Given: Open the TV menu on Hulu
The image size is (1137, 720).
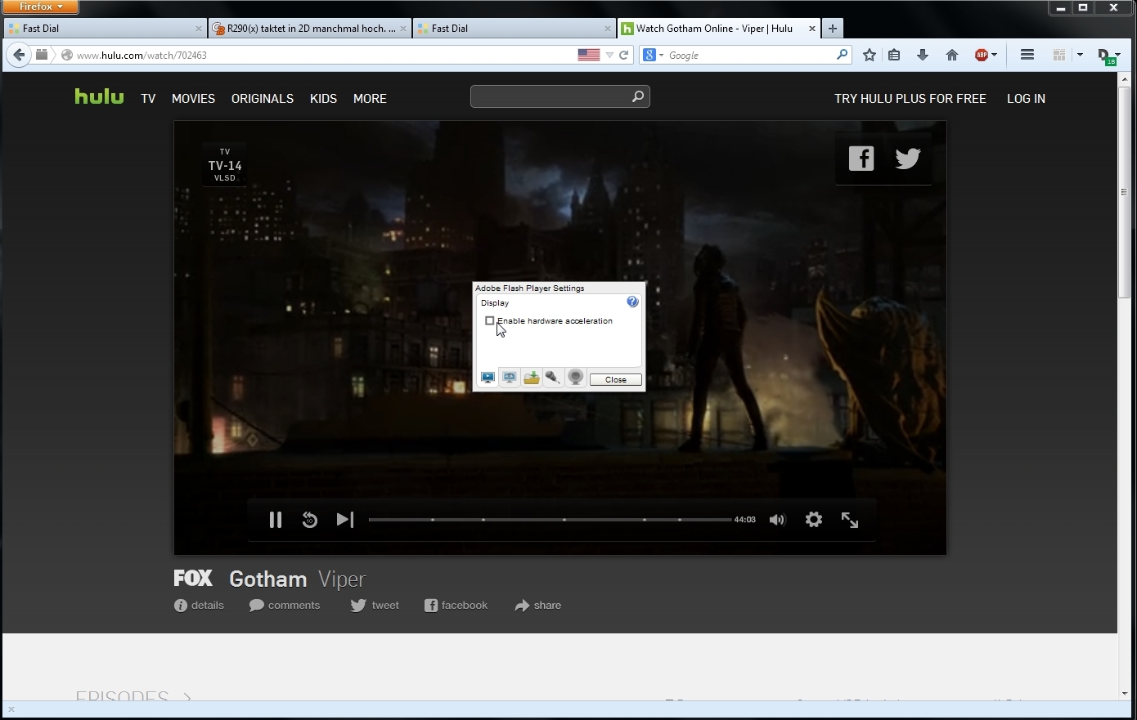Looking at the screenshot, I should tap(148, 98).
